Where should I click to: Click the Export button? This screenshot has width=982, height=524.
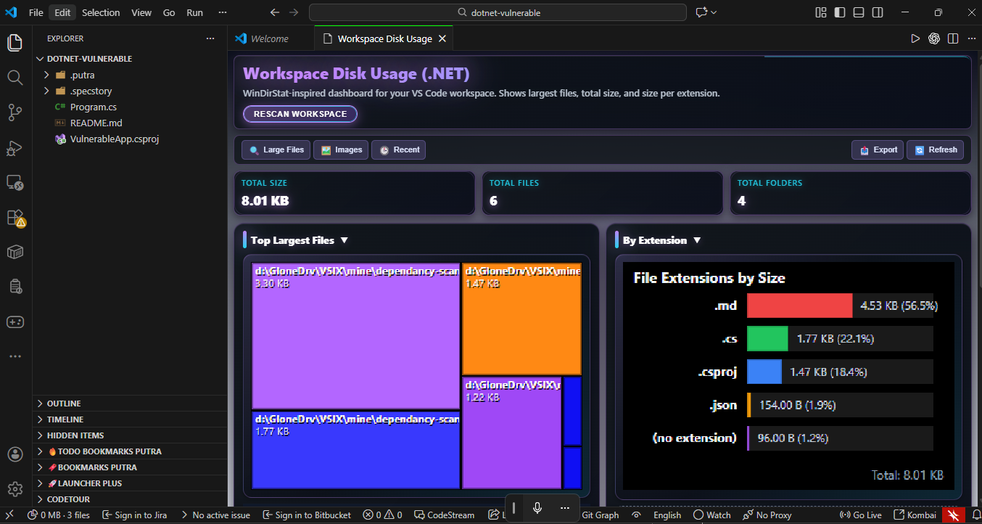(x=877, y=150)
